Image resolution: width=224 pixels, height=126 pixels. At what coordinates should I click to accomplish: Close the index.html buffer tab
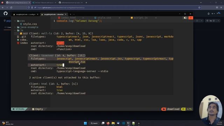(x=83, y=18)
